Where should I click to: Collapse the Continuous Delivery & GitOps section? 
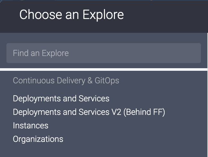tap(66, 80)
